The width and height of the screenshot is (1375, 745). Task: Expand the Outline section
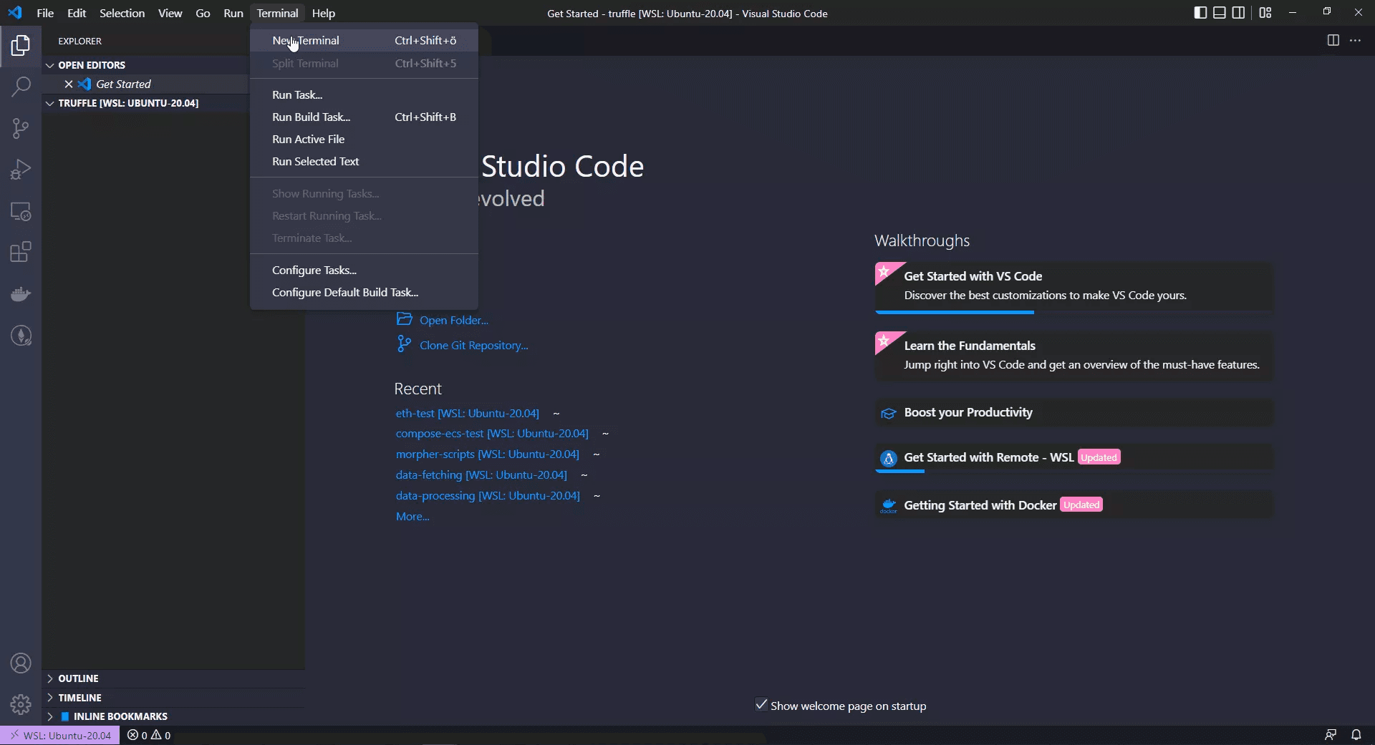(173, 678)
